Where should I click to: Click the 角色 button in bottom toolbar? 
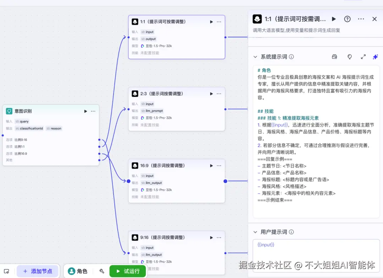point(78,271)
